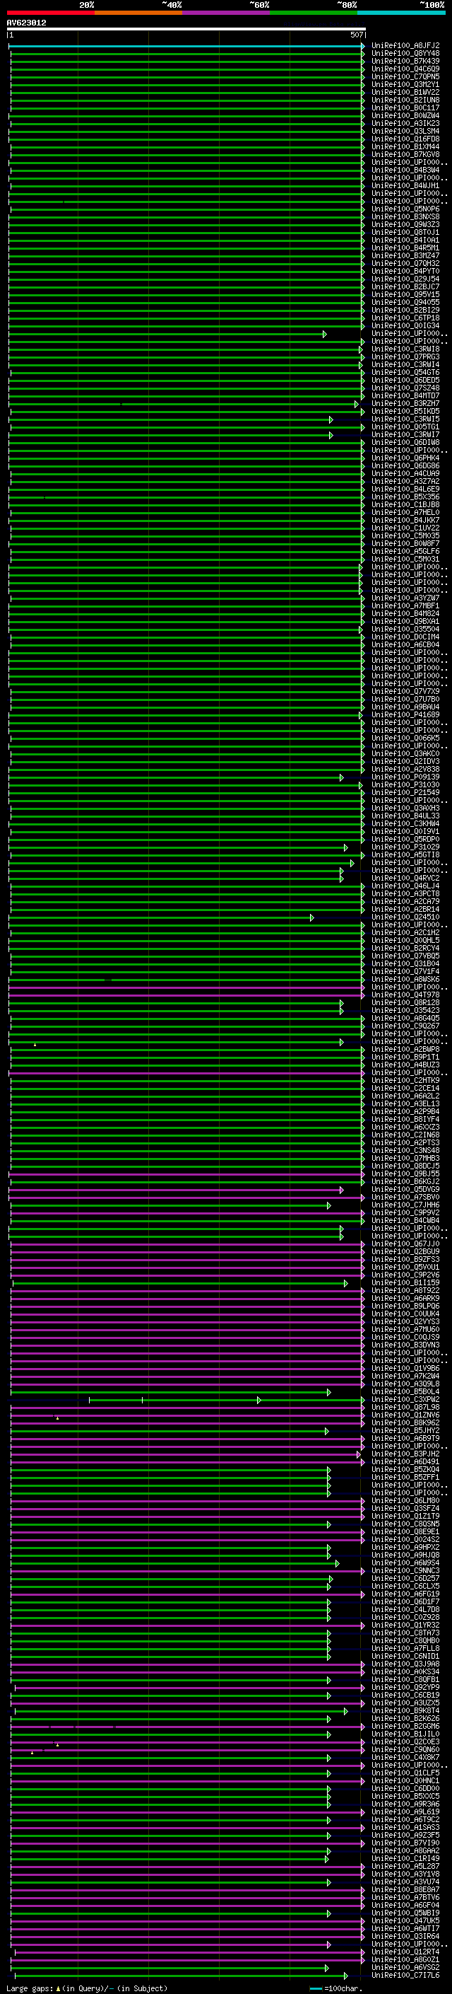This screenshot has width=452, height=1994.
Task: Select the UniRef100_Q46LJ4 hit label
Action: [x=405, y=886]
